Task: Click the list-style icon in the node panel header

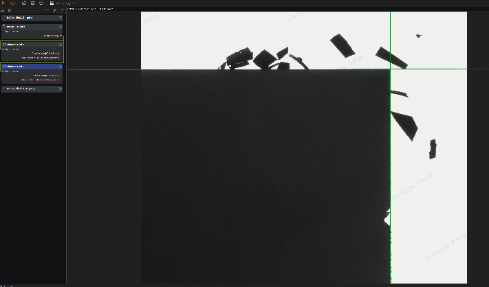Action: 10,10
